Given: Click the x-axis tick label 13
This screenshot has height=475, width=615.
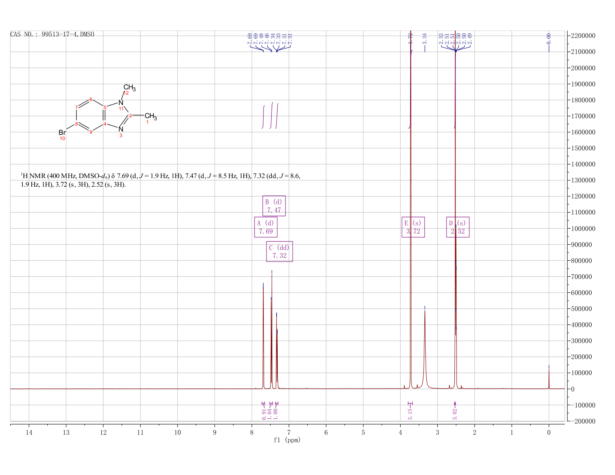Looking at the screenshot, I should click(66, 432).
